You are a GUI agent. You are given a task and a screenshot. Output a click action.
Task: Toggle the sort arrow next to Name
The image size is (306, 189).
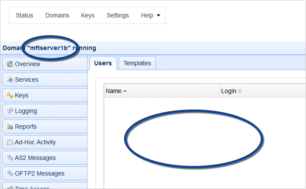pyautogui.click(x=125, y=91)
